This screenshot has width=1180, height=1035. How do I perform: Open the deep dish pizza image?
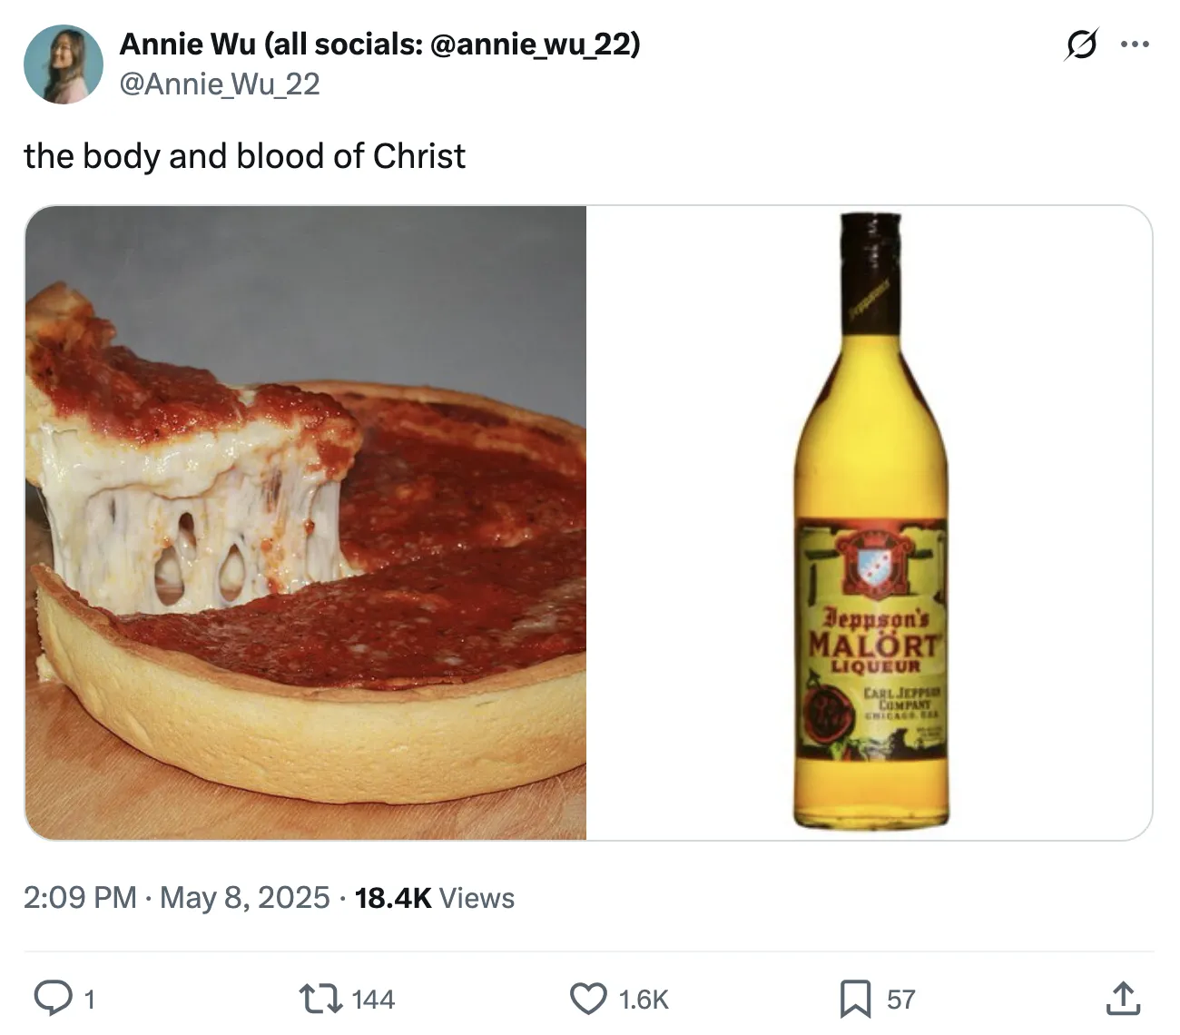[306, 522]
